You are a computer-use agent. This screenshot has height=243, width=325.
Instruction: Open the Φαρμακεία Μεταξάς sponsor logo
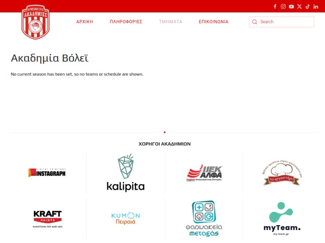pos(204,218)
